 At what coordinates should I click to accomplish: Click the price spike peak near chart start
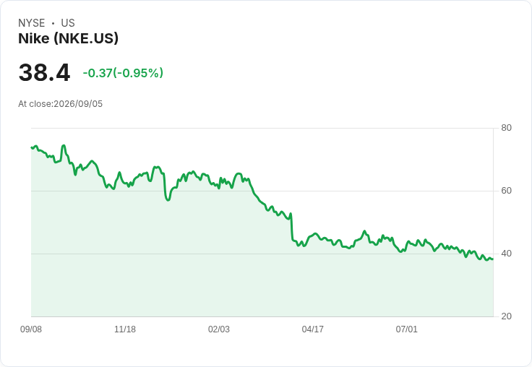point(63,146)
